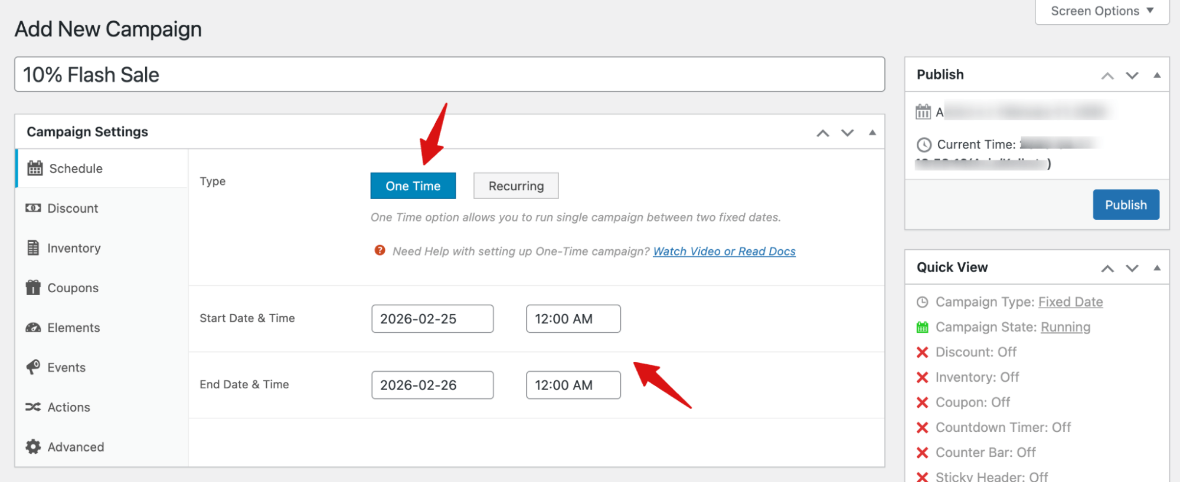Open the Schedule tab
Viewport: 1180px width, 482px height.
[x=102, y=169]
